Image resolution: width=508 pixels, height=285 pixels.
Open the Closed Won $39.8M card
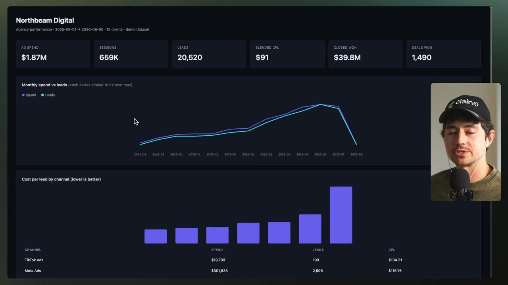(366, 54)
